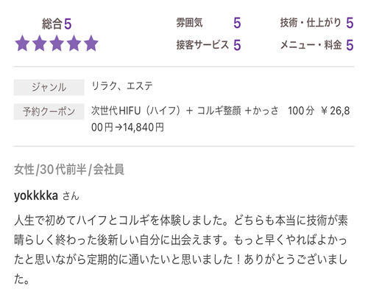The width and height of the screenshot is (368, 295).
Task: Click the 雰囲気 rating label
Action: tap(189, 23)
